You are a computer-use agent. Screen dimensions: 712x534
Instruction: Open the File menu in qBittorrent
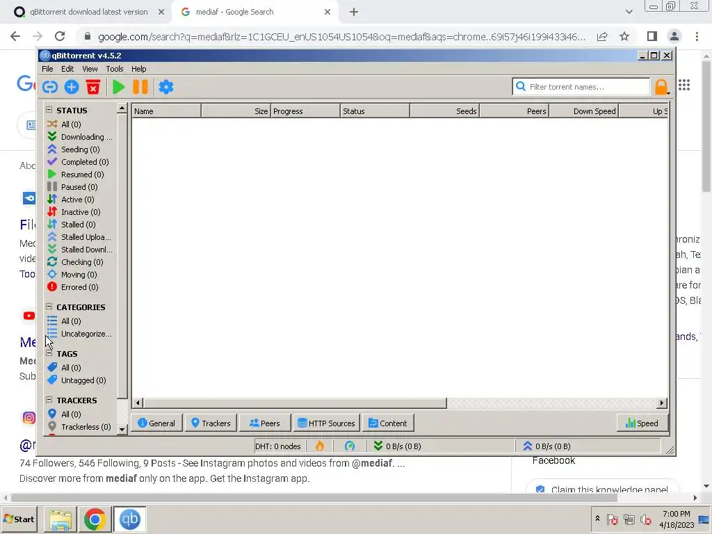[47, 69]
